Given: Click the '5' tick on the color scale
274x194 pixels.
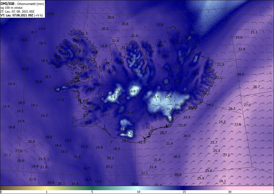Looking at the screenshot, I should pyautogui.click(x=92, y=192).
